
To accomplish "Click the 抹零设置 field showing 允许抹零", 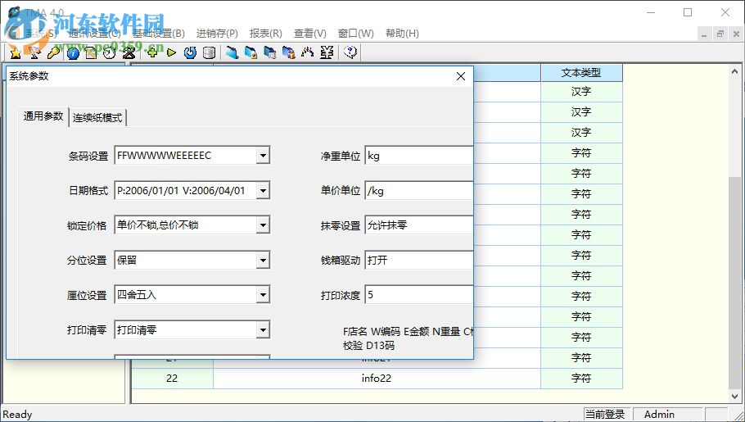I will pos(419,225).
